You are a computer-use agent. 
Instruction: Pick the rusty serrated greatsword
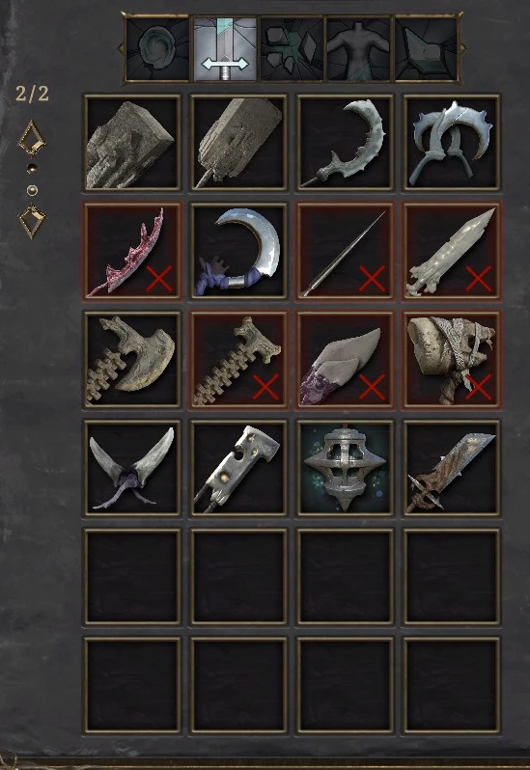[452, 467]
